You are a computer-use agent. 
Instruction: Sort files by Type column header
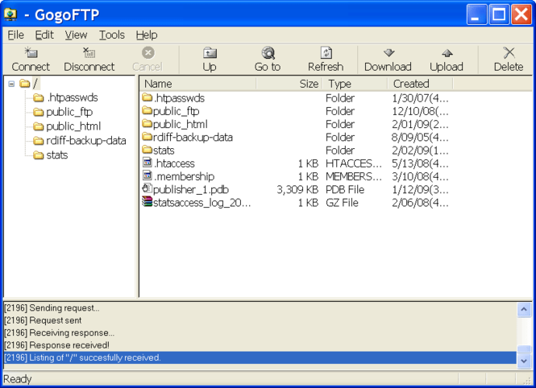(x=355, y=84)
